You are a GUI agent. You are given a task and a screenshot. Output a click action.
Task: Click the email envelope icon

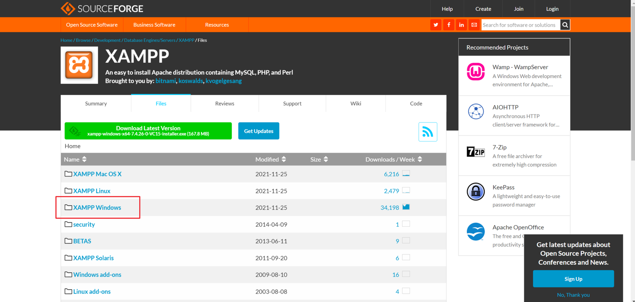[x=474, y=25]
